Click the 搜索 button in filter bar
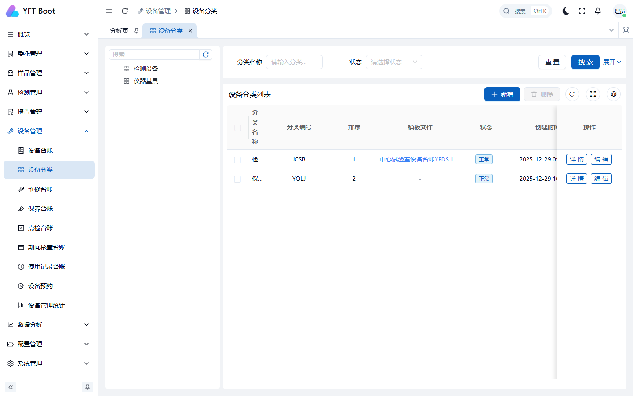This screenshot has height=396, width=633. click(x=586, y=62)
